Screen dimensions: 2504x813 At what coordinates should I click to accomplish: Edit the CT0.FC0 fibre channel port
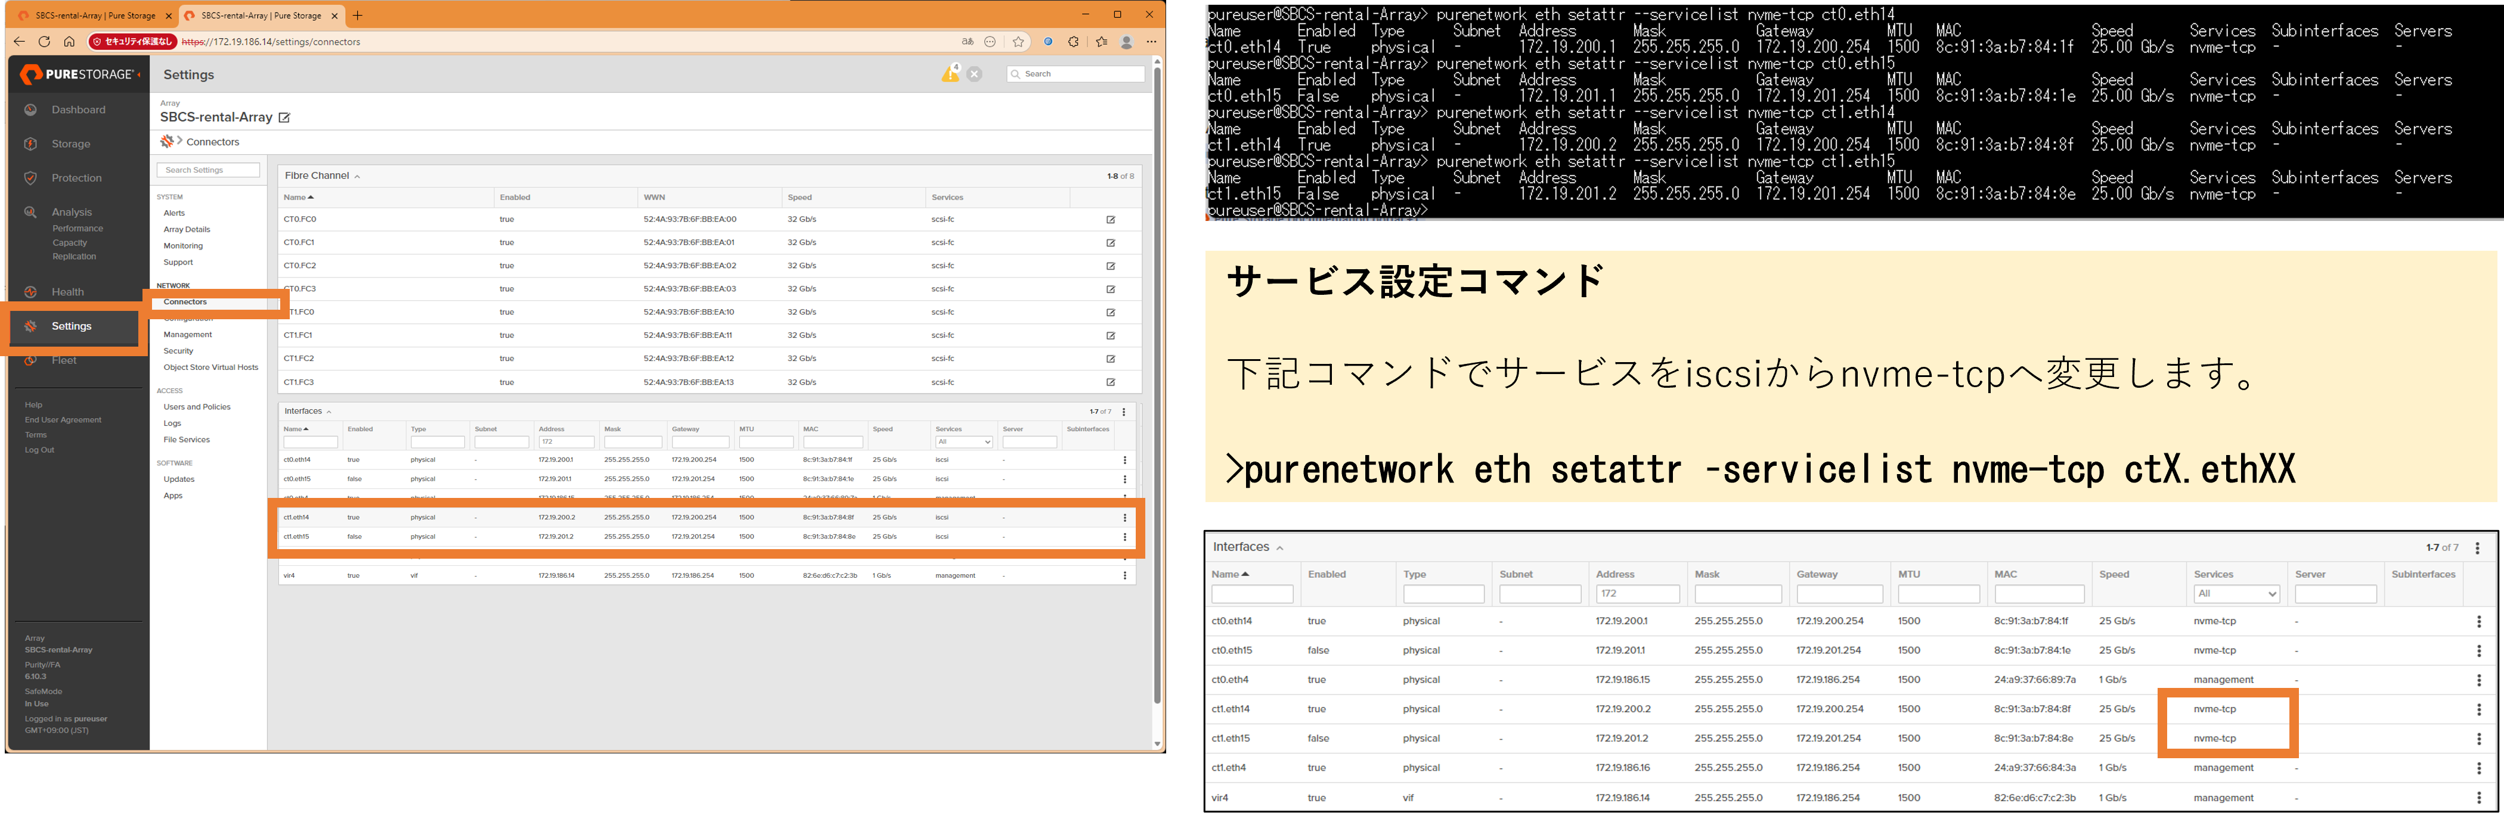[x=1110, y=220]
